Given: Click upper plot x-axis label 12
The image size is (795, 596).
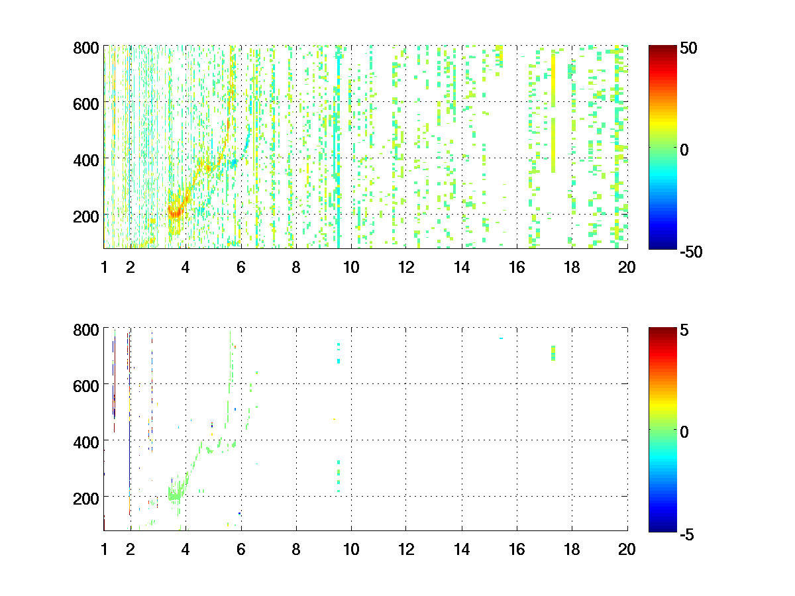Looking at the screenshot, I should [x=406, y=268].
